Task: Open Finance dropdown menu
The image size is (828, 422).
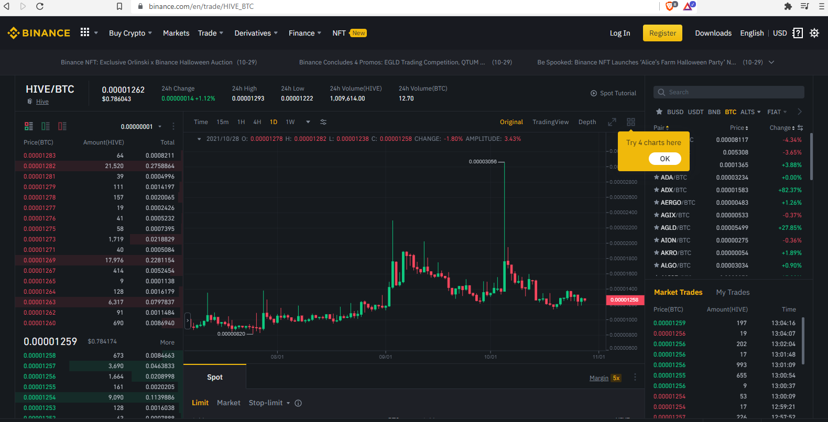Action: (x=305, y=33)
